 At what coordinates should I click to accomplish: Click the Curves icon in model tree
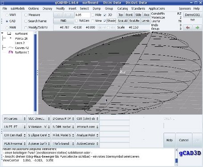11,48
